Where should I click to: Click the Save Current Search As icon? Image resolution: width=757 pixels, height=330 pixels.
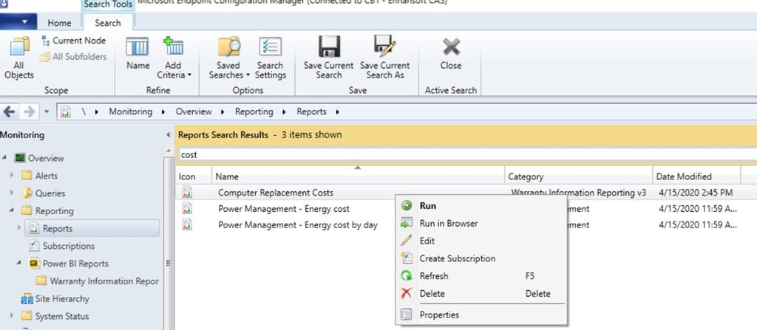pyautogui.click(x=384, y=48)
